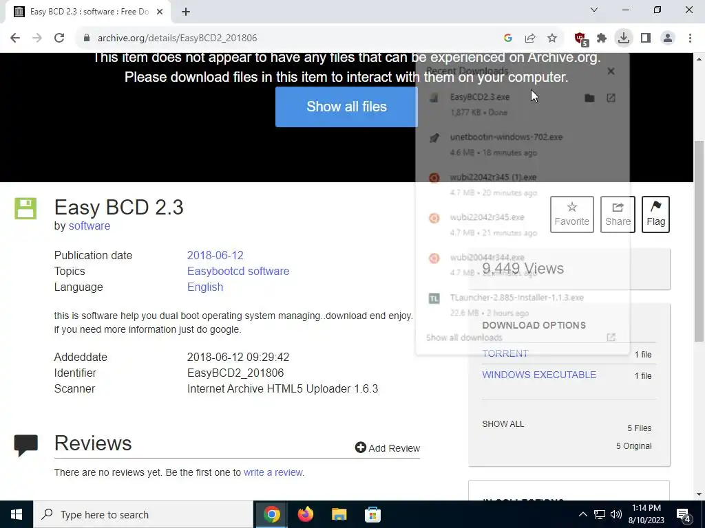
Task: Open the Chrome profile avatar
Action: point(668,38)
